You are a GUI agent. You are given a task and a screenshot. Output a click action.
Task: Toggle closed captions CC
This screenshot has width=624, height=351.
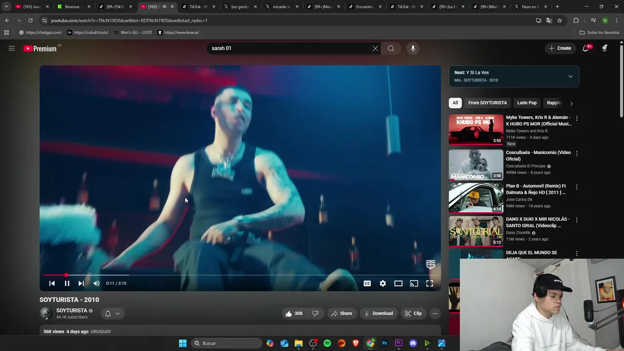click(x=367, y=283)
